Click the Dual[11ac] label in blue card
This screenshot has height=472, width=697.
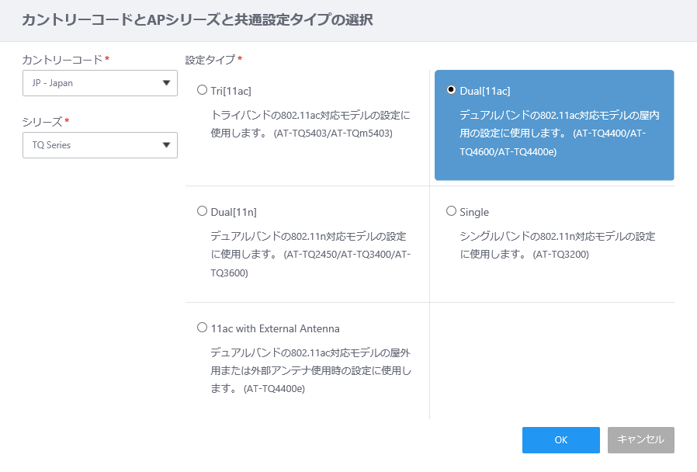click(x=485, y=91)
